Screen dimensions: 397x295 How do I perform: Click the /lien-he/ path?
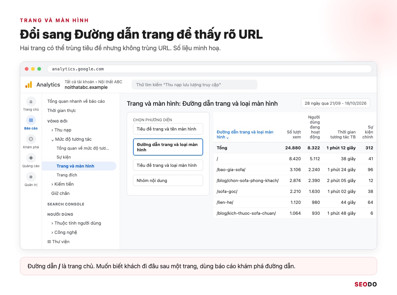point(225,202)
